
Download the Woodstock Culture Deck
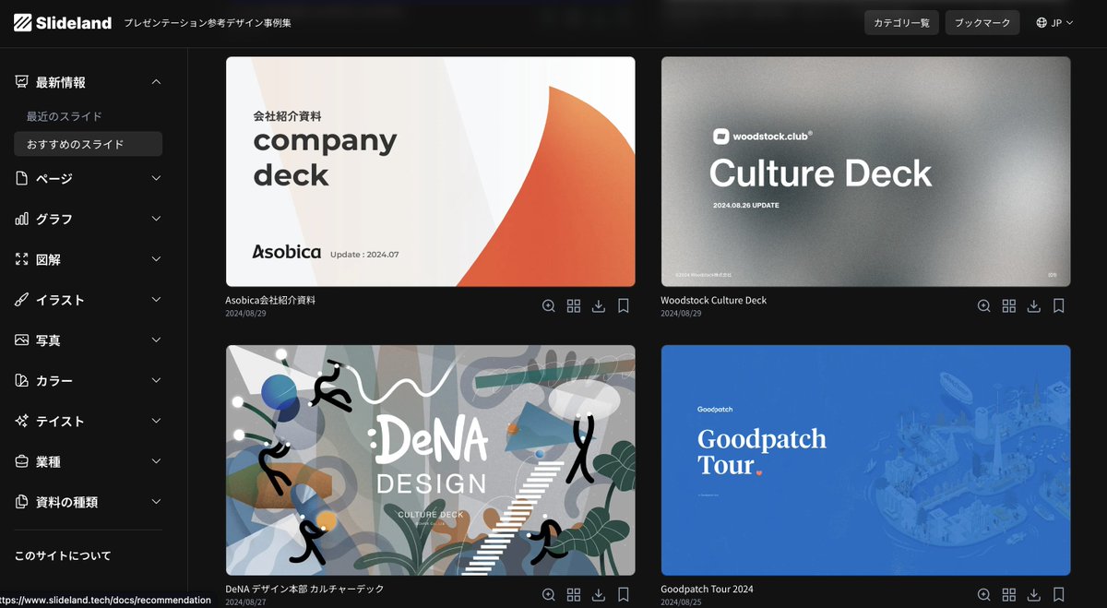click(1034, 306)
